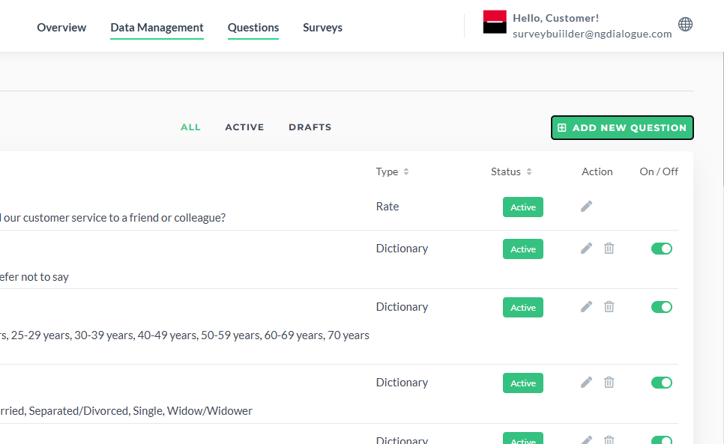Switch off the age ranges question toggle
Screen dimensions: 724x444
pos(662,307)
